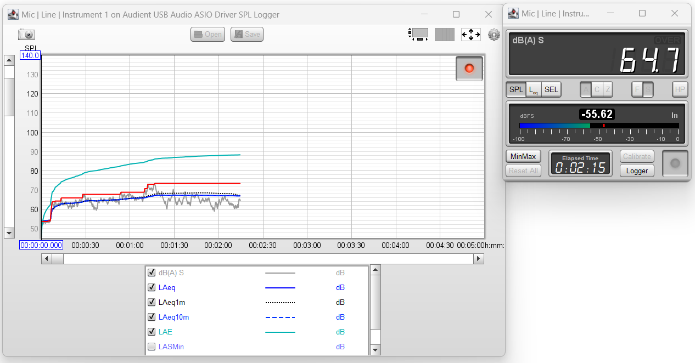Click the dBFS input level meter bar

click(599, 126)
